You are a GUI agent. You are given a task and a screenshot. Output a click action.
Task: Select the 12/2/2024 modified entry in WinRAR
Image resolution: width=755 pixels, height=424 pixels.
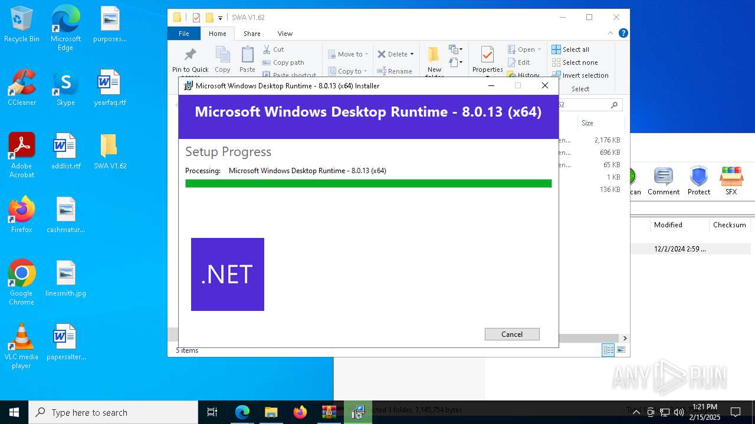(x=680, y=249)
